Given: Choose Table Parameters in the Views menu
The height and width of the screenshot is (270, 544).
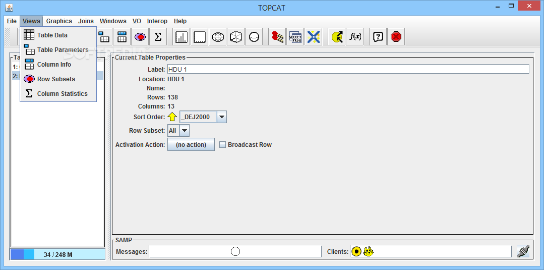Looking at the screenshot, I should (x=58, y=49).
